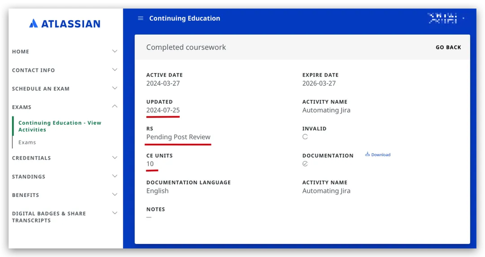Open the Contact Info menu item
The width and height of the screenshot is (485, 257).
pyautogui.click(x=33, y=70)
